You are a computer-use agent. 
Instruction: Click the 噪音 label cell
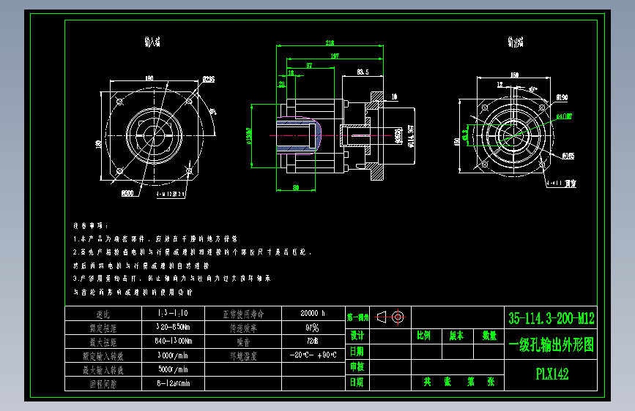pos(243,342)
